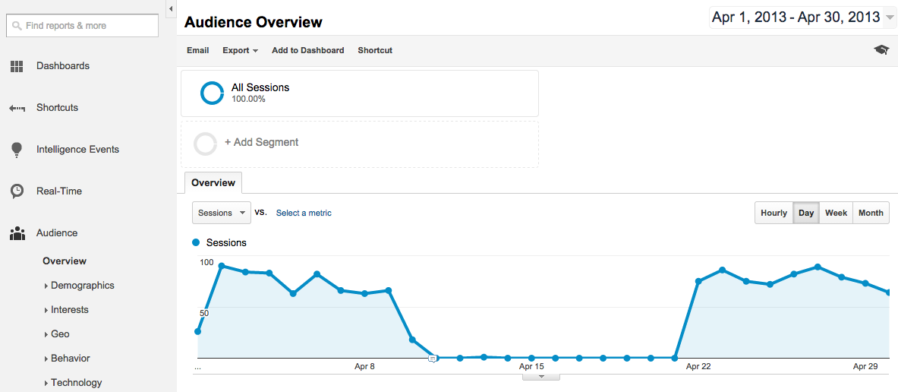
Task: Open the graduation cap education icon
Action: (881, 50)
